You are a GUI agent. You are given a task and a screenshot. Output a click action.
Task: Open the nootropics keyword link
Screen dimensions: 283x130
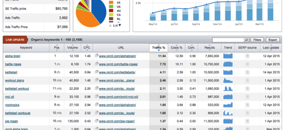12,105
